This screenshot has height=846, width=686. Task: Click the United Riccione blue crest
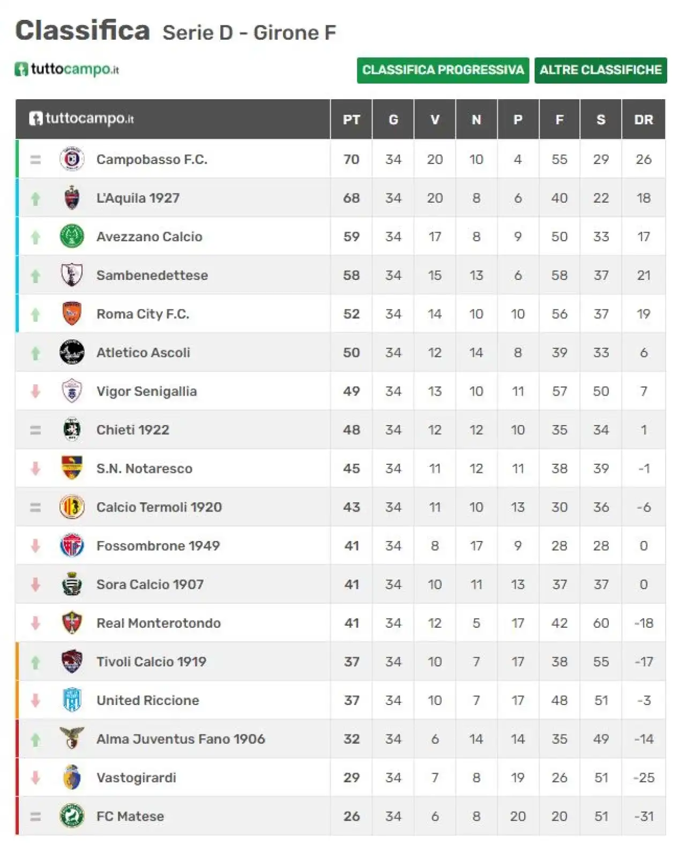72,700
